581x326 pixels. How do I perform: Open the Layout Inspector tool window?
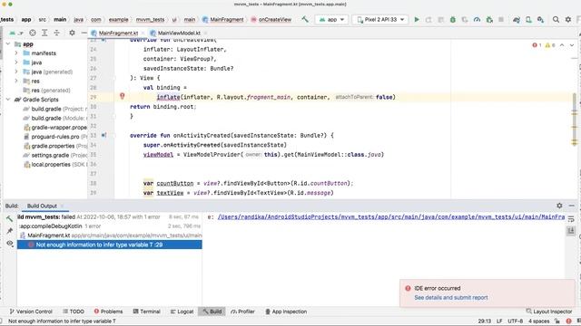[x=549, y=312]
